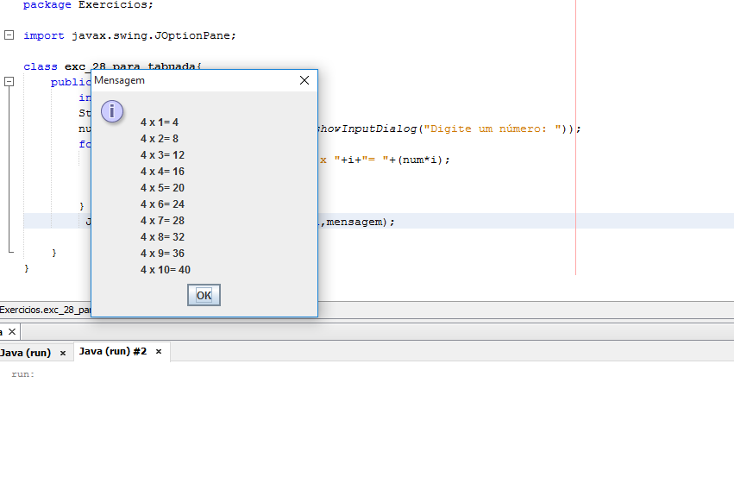The height and width of the screenshot is (483, 734).
Task: Click 'javax.swing.JOptionPane;' in the import line
Action: [x=154, y=35]
